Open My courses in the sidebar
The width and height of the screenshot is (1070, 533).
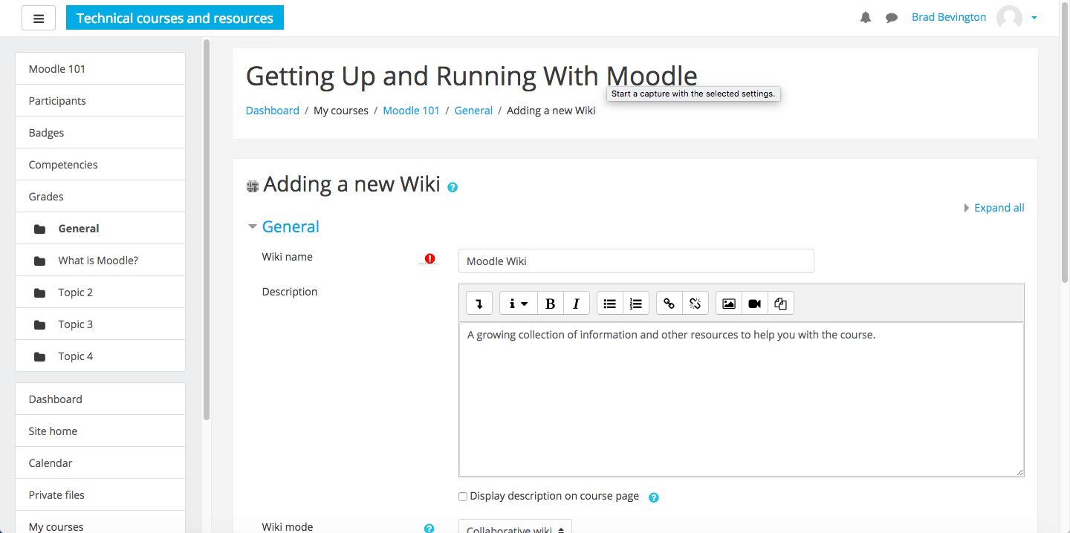(100, 523)
